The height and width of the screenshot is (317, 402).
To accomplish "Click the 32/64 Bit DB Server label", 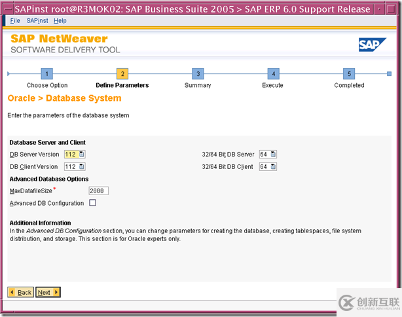I will 228,155.
